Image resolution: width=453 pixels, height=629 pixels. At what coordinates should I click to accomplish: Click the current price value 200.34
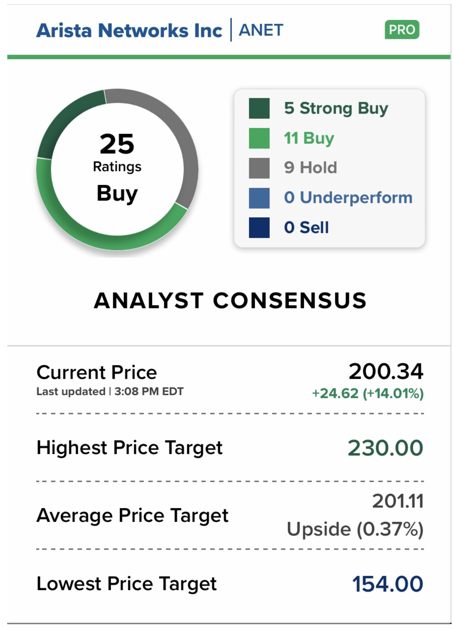click(x=386, y=372)
